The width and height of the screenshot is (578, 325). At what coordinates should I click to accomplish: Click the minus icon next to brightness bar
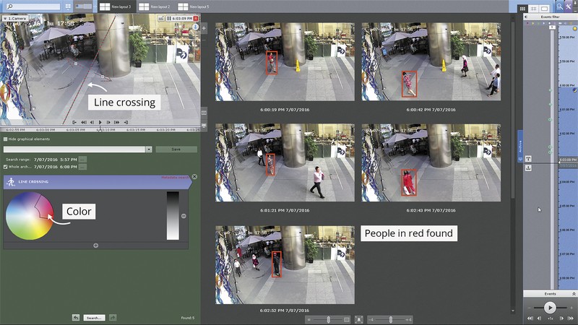point(184,216)
